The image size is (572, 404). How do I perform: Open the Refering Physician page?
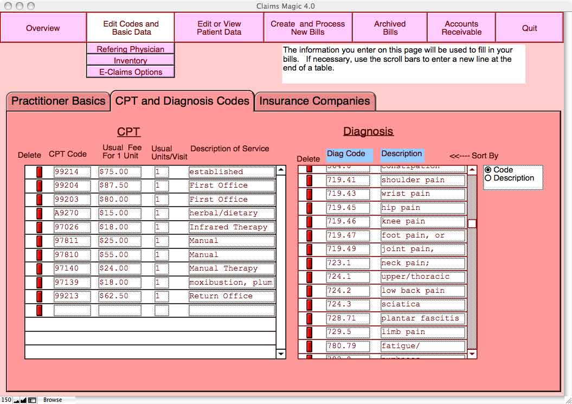tap(131, 49)
